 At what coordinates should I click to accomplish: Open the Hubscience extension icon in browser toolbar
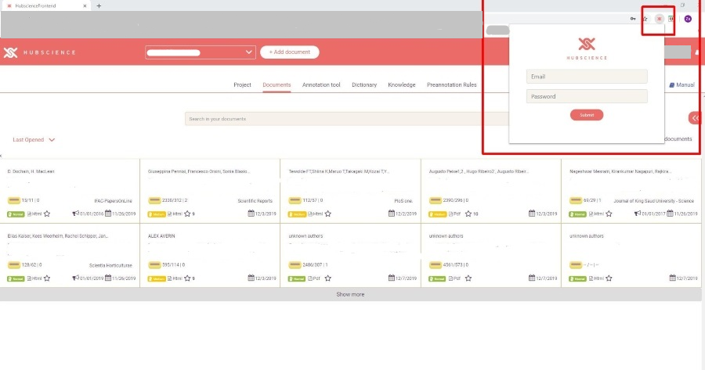pyautogui.click(x=659, y=19)
